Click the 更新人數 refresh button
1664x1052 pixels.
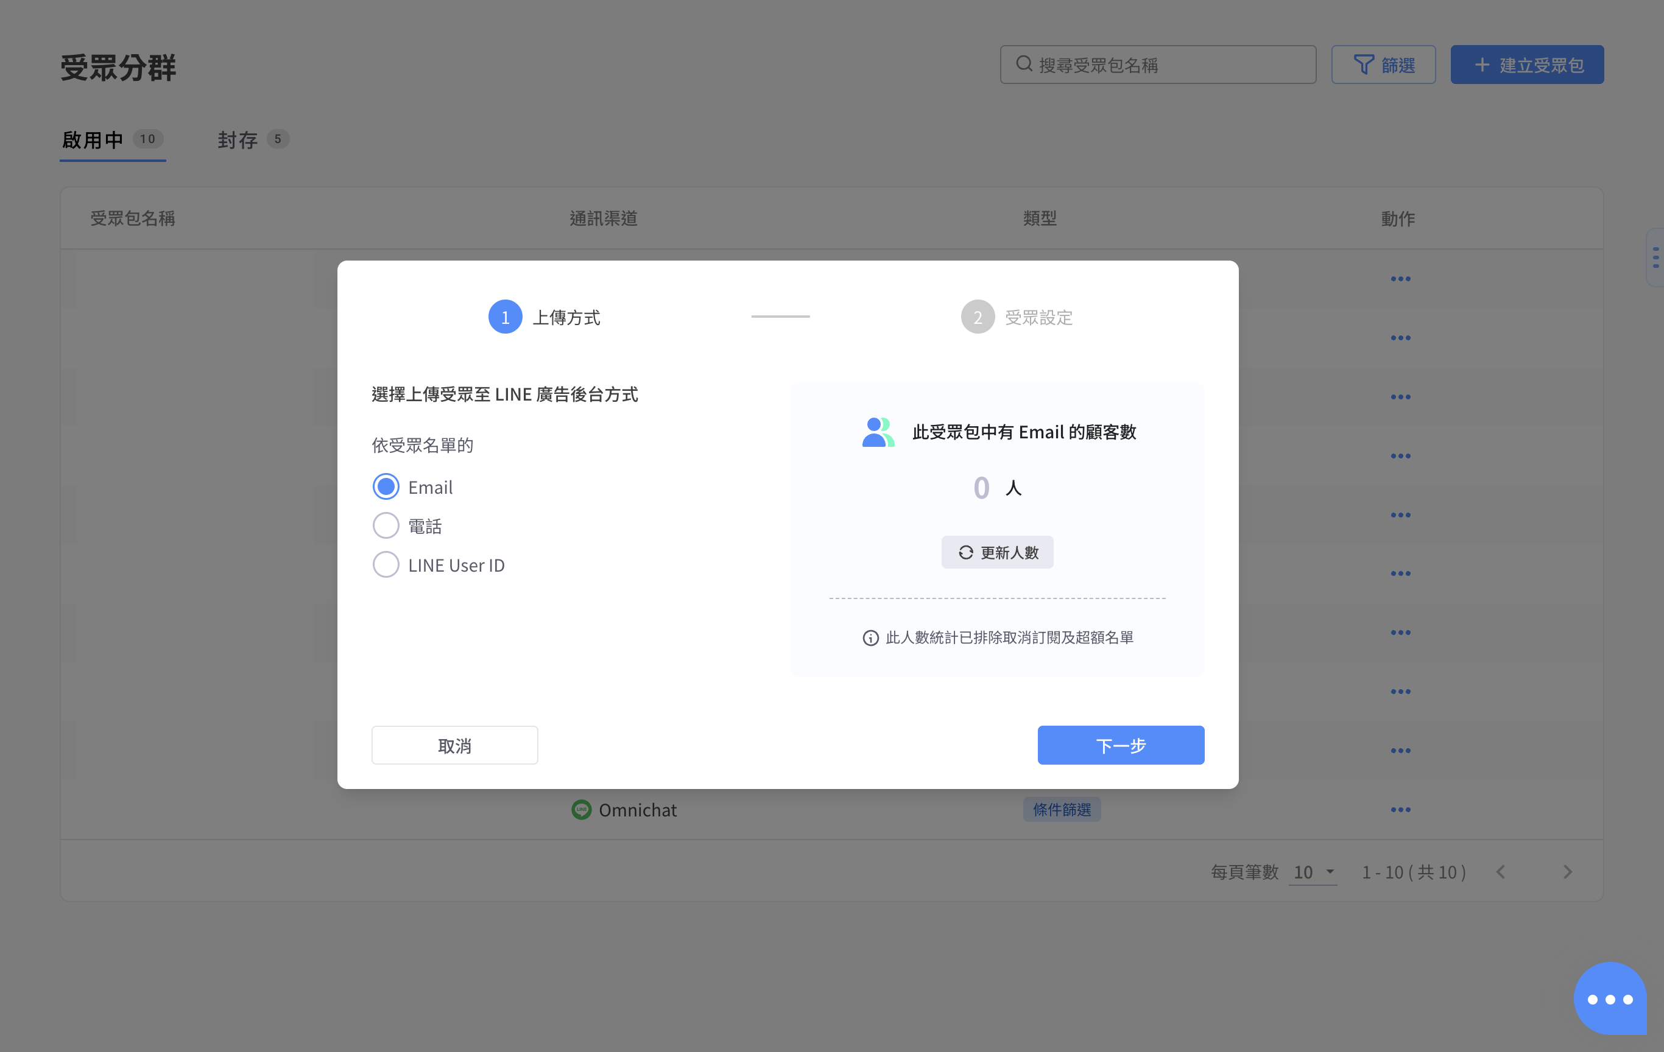[996, 552]
